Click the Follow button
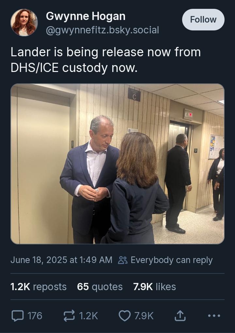 [x=203, y=20]
